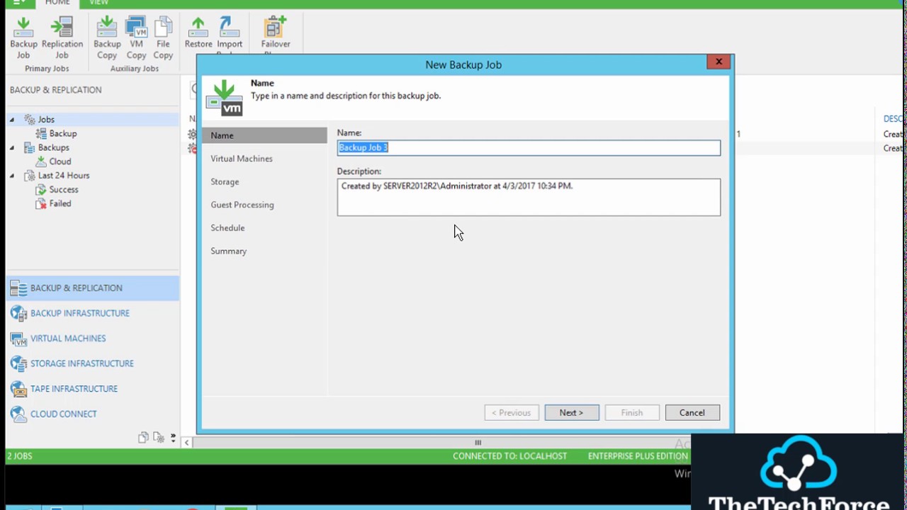Click the ENTERPRISE PLUS EDITION status text
This screenshot has height=510, width=907.
pyautogui.click(x=638, y=456)
